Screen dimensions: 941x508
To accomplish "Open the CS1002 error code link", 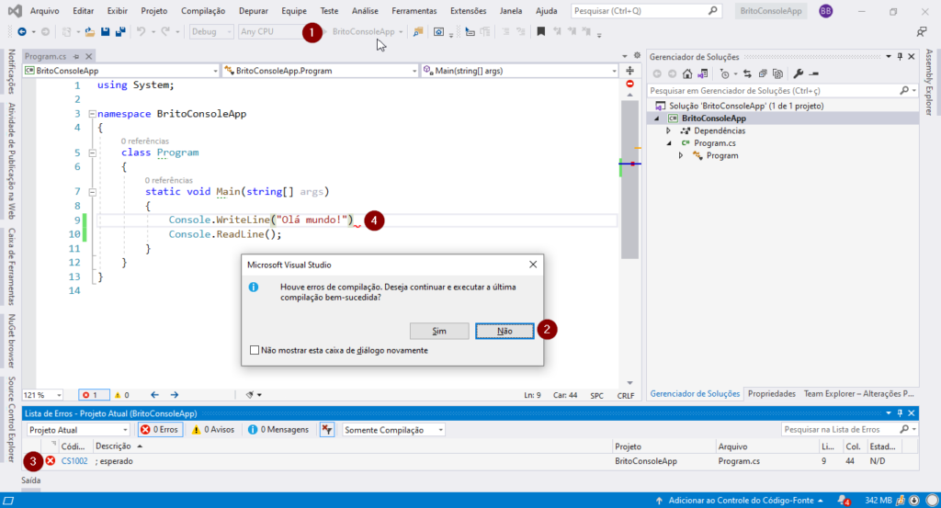I will 74,460.
